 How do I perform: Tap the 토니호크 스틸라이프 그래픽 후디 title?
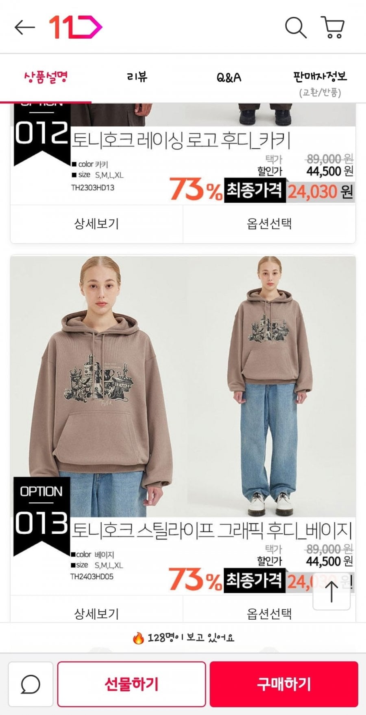coord(211,530)
